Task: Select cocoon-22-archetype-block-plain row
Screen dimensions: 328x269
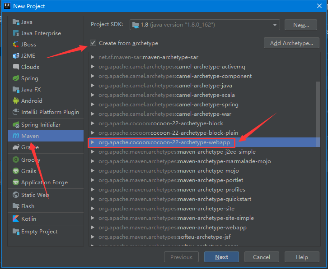Action: click(x=205, y=133)
